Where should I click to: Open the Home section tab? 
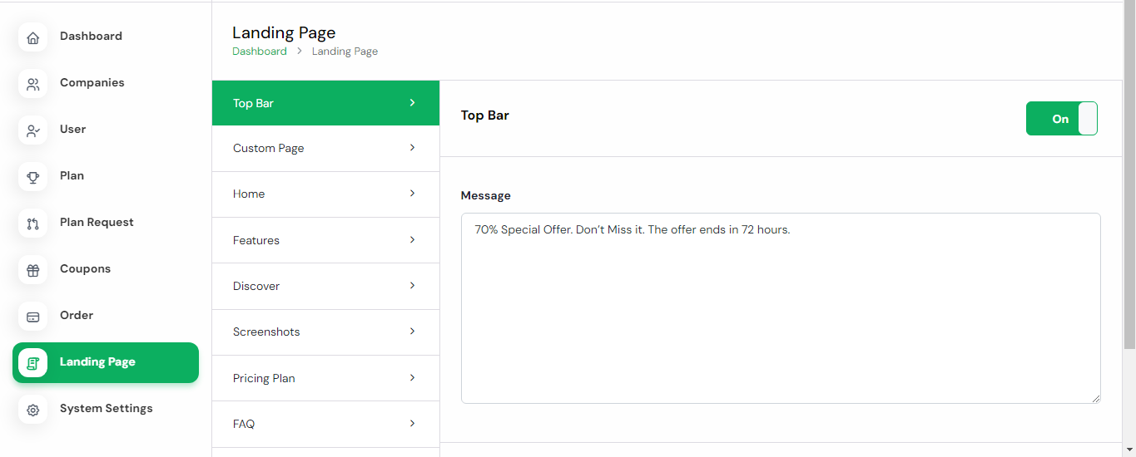(249, 194)
